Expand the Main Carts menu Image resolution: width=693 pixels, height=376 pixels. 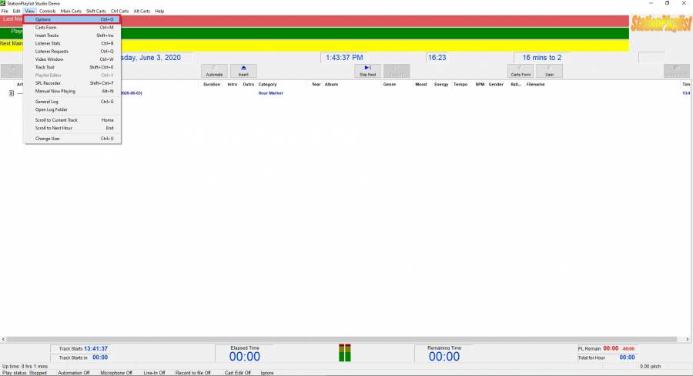[x=71, y=12]
